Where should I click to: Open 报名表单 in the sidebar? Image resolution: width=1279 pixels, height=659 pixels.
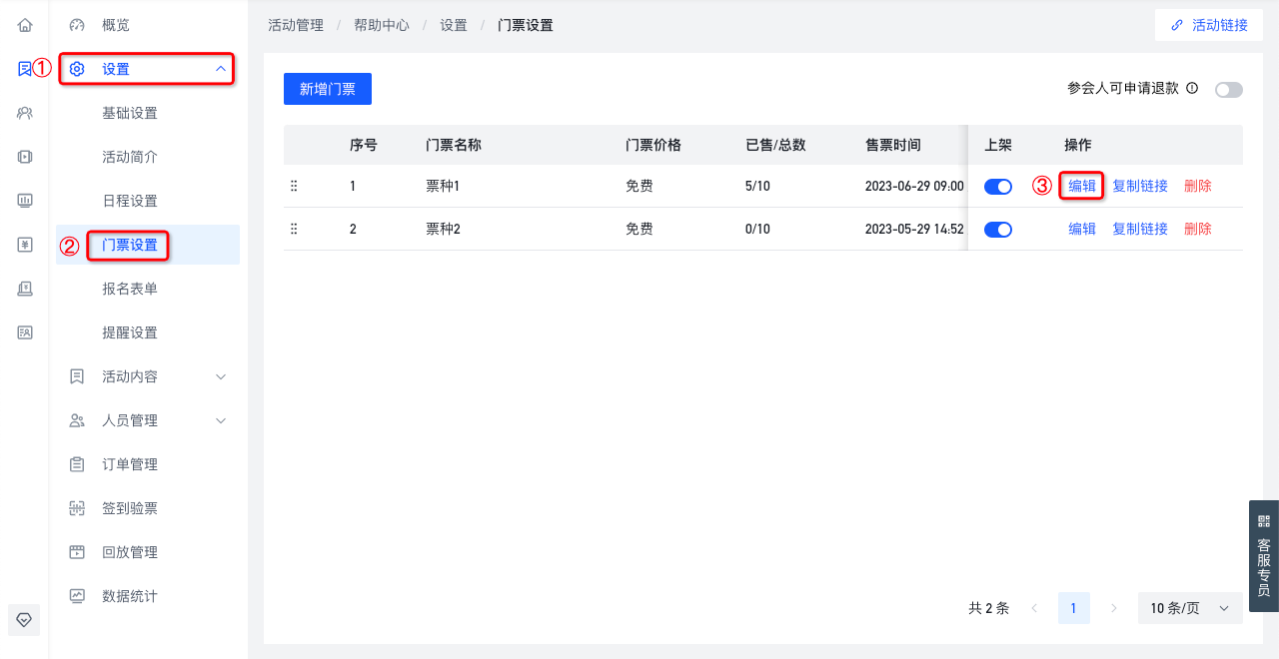click(130, 289)
